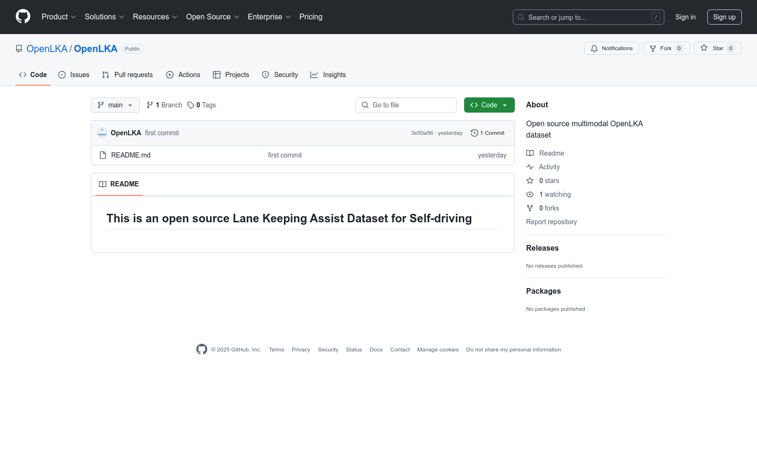
Task: Click the README heading about Lane Keeping Assist
Action: [289, 218]
